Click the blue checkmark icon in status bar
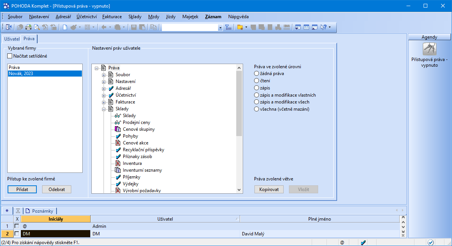 (363, 243)
